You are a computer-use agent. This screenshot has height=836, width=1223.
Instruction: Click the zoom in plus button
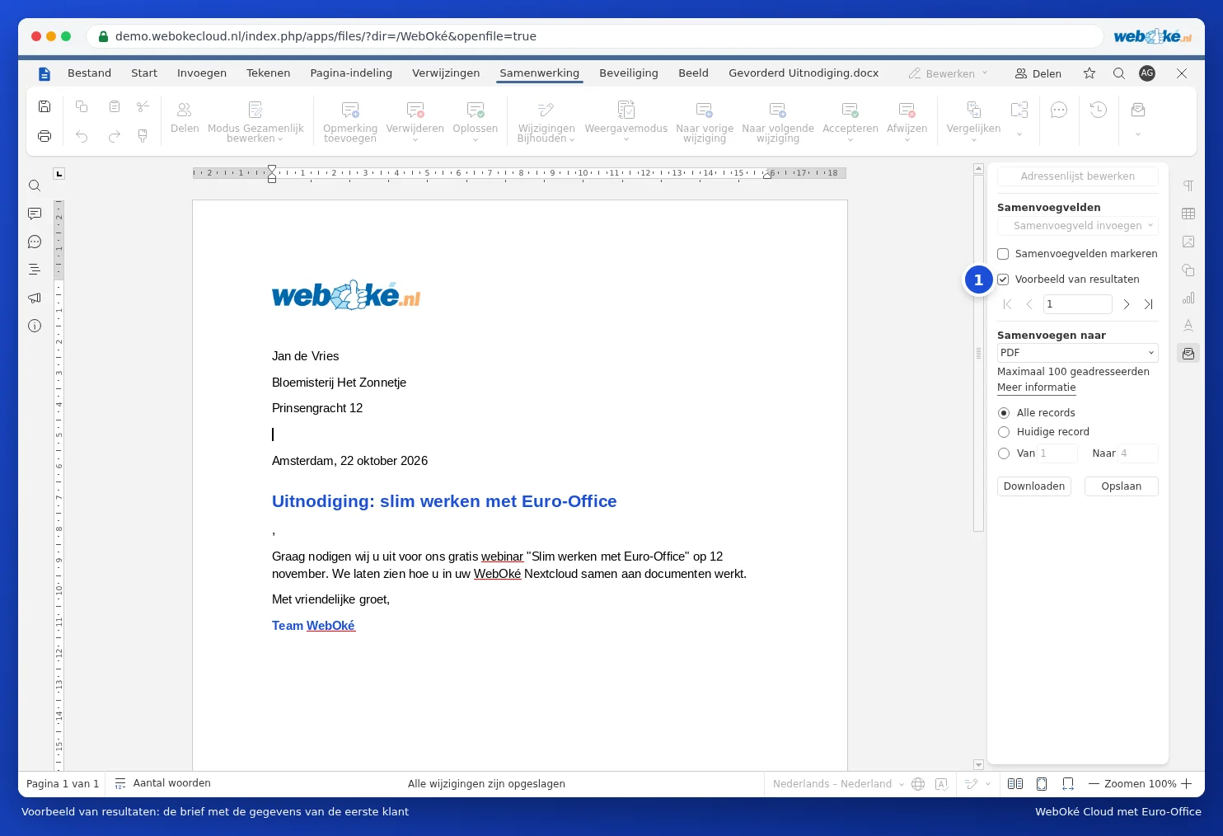pos(1187,784)
